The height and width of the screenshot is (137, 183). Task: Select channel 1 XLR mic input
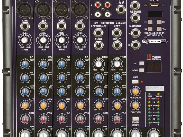(x=25, y=10)
